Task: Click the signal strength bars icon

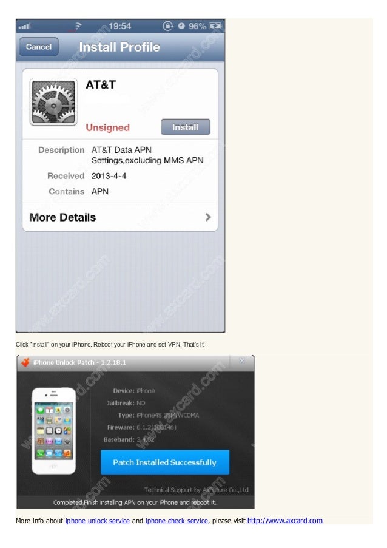Action: [24, 26]
